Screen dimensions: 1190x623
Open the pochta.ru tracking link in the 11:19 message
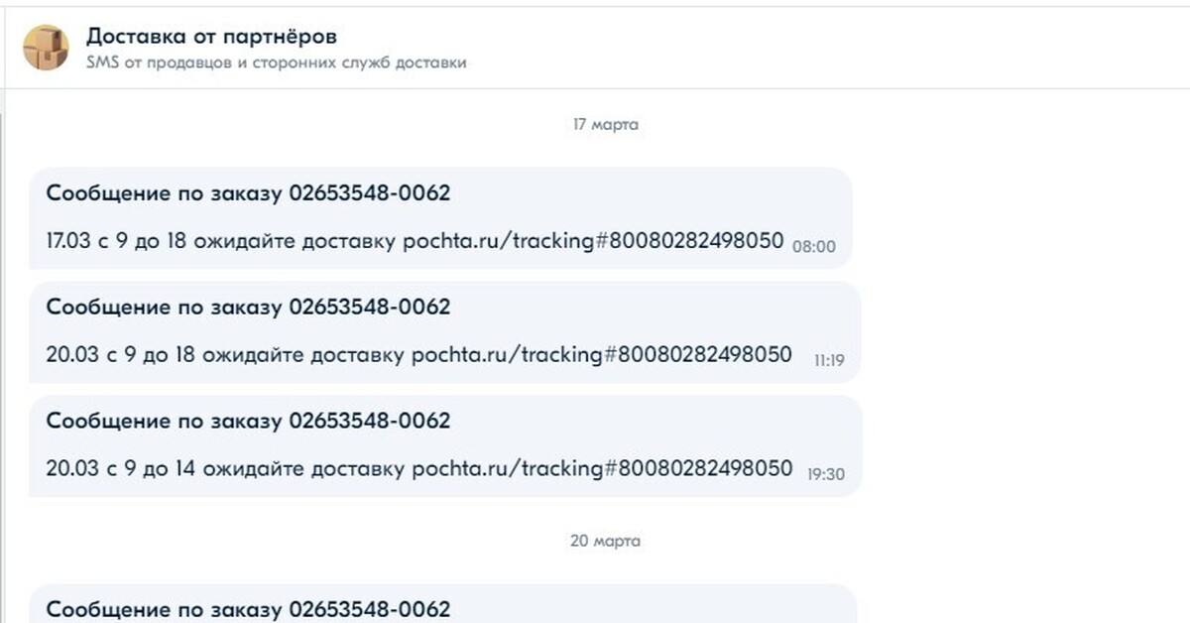(601, 355)
